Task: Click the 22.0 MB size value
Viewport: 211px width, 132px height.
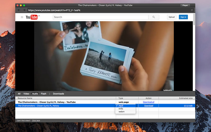Action: 188,106
